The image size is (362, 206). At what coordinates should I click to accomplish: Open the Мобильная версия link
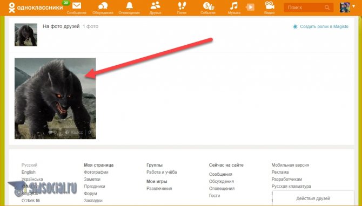(x=290, y=165)
